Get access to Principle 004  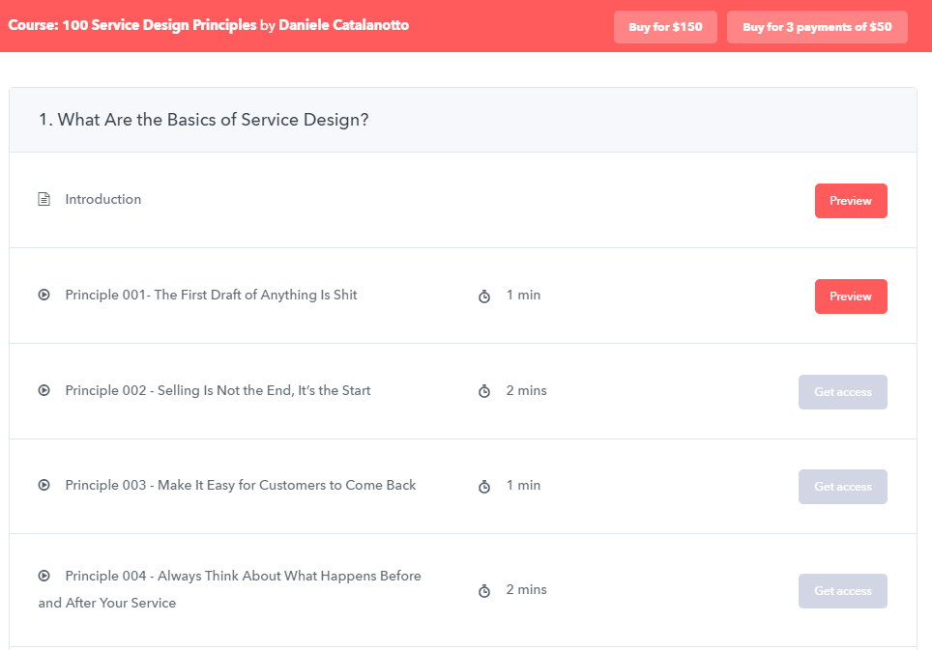(843, 591)
